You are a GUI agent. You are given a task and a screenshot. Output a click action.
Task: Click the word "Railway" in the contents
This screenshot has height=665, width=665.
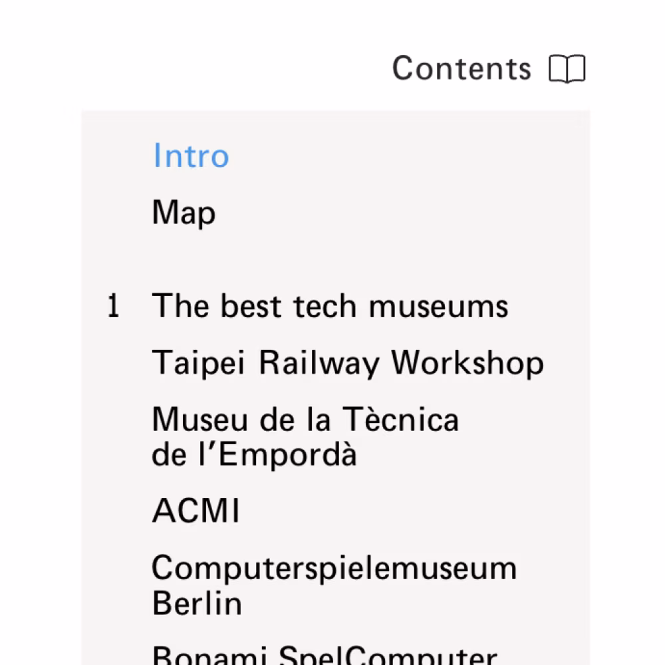click(x=319, y=364)
